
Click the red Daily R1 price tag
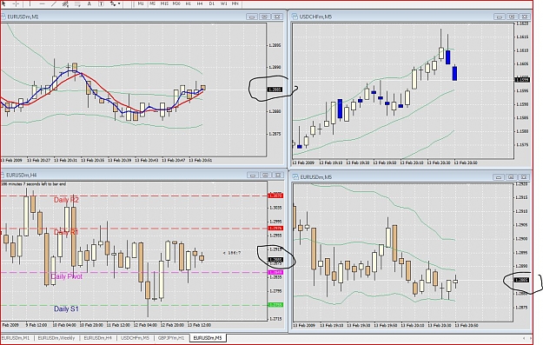(x=276, y=229)
